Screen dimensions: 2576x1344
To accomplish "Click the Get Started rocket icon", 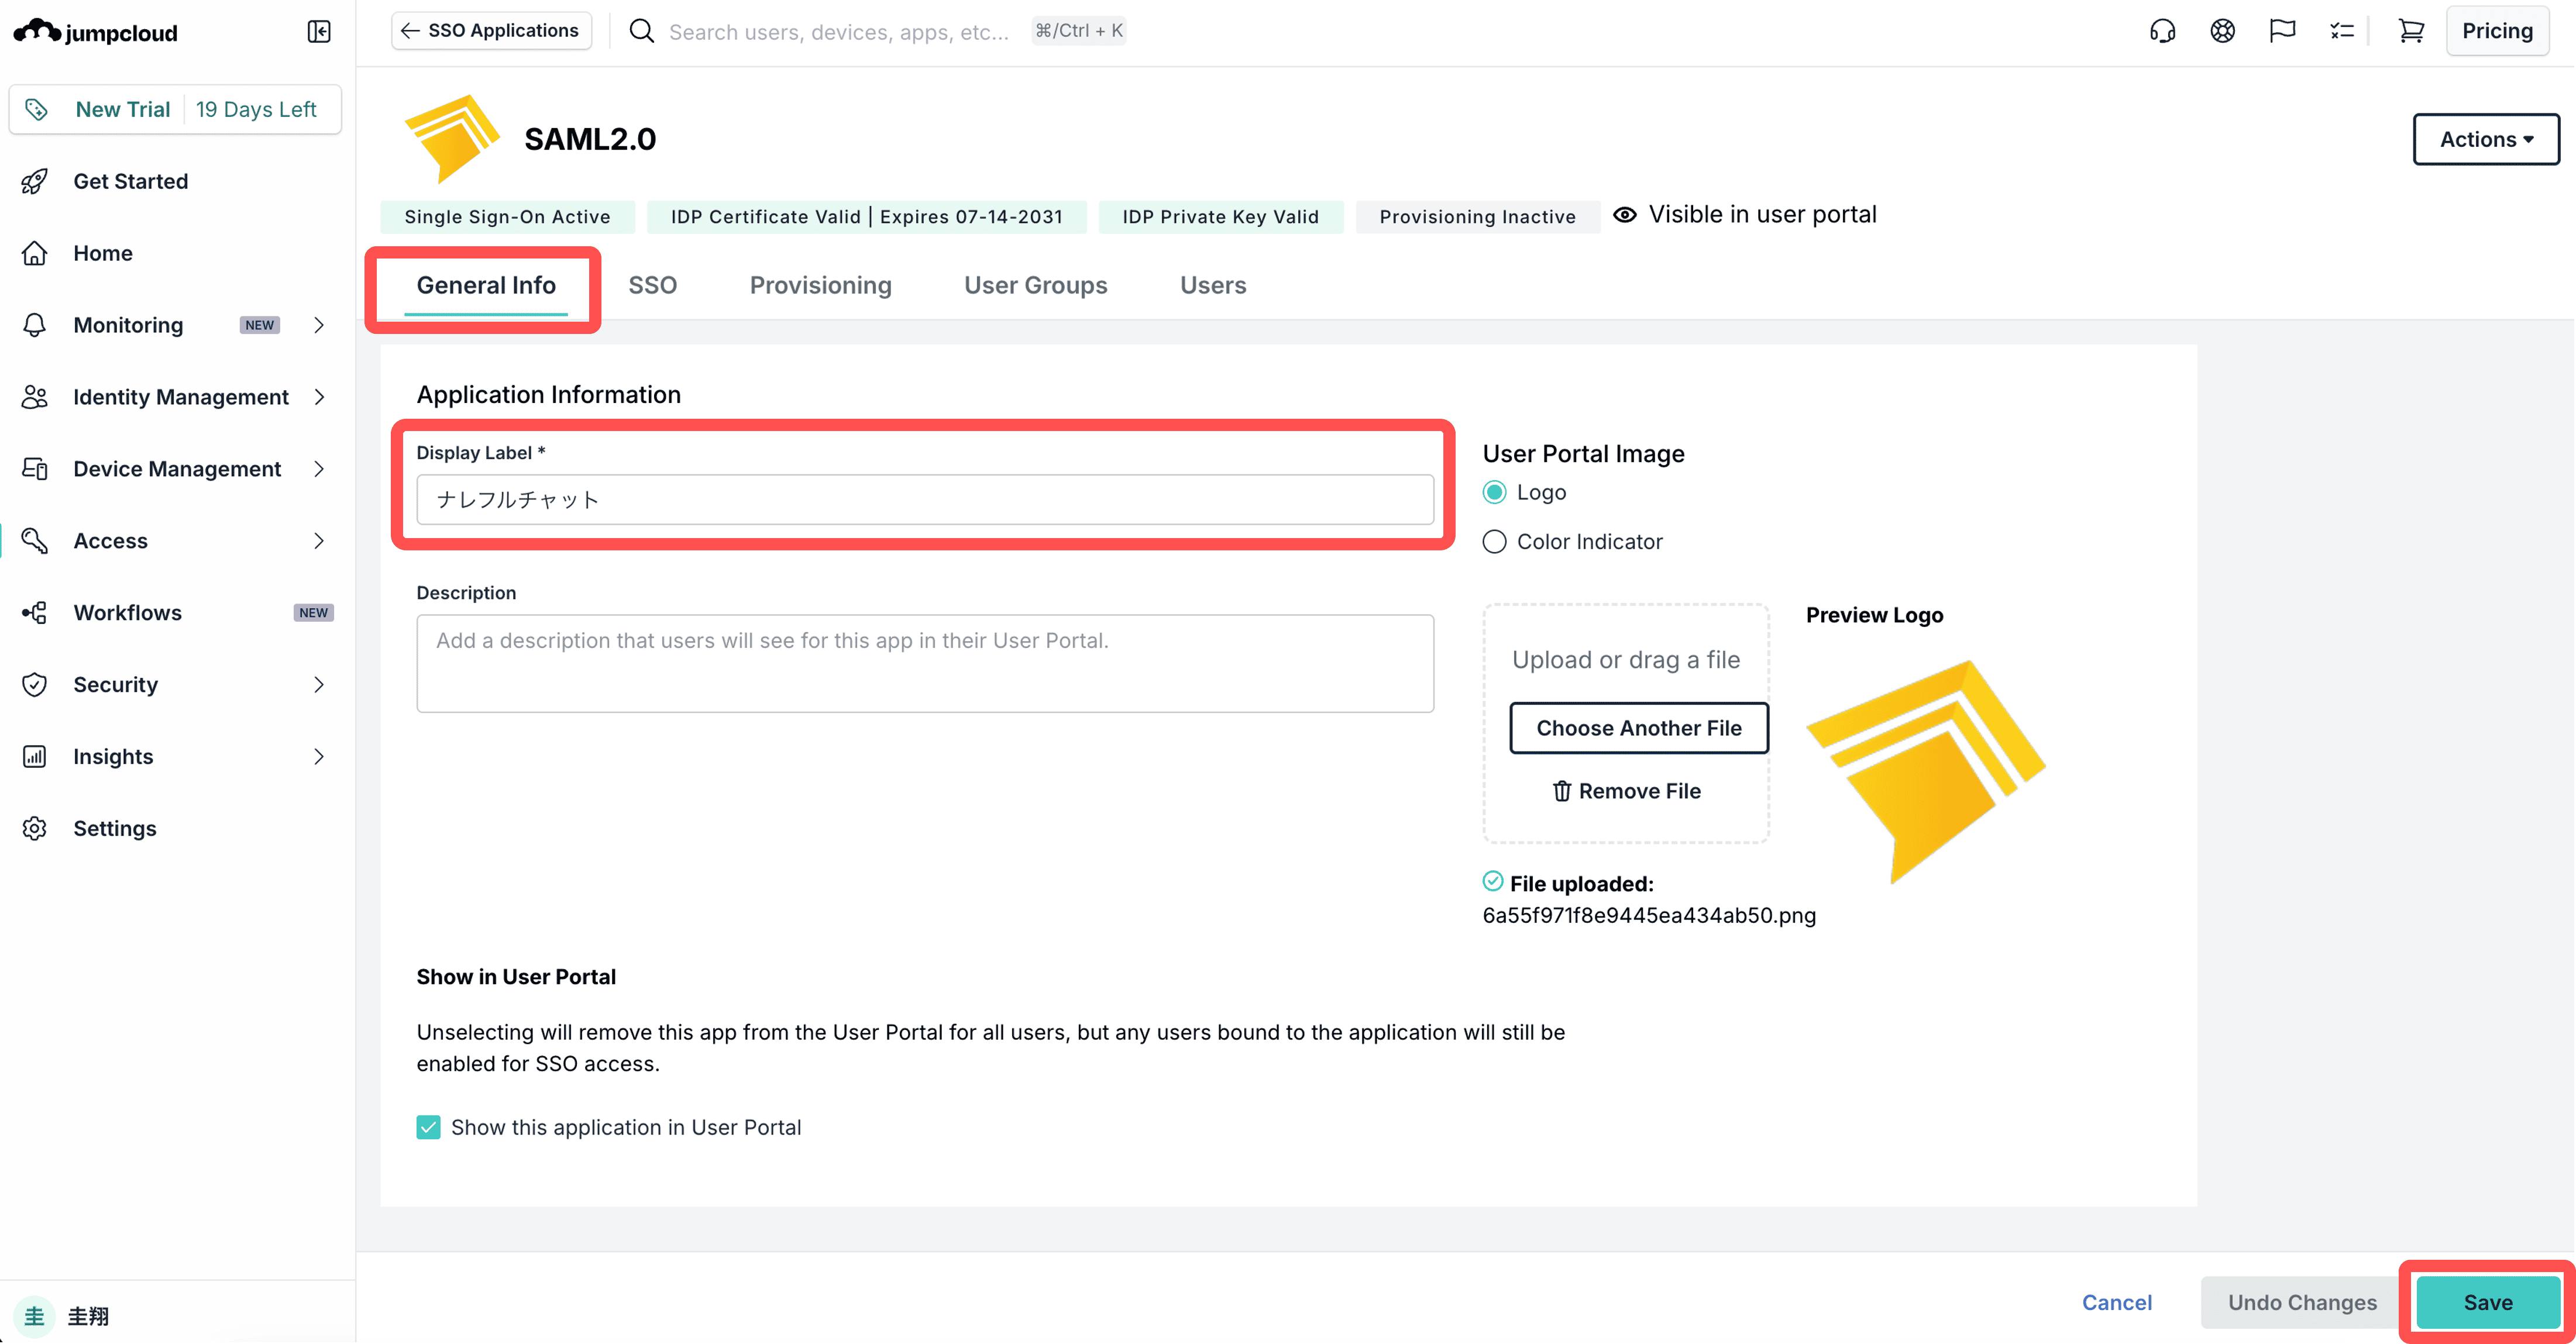I will pyautogui.click(x=35, y=181).
